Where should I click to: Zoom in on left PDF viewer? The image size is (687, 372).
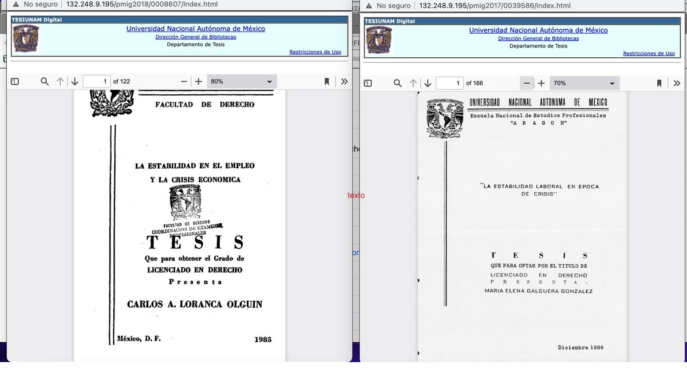pos(199,81)
